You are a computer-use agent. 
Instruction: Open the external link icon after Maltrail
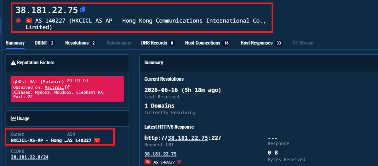coord(67,87)
